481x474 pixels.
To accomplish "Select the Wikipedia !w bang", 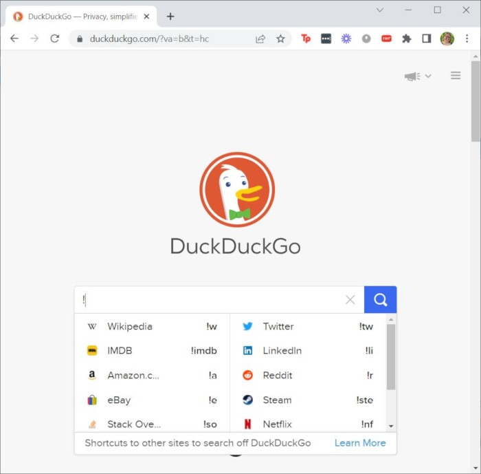I will coord(152,326).
